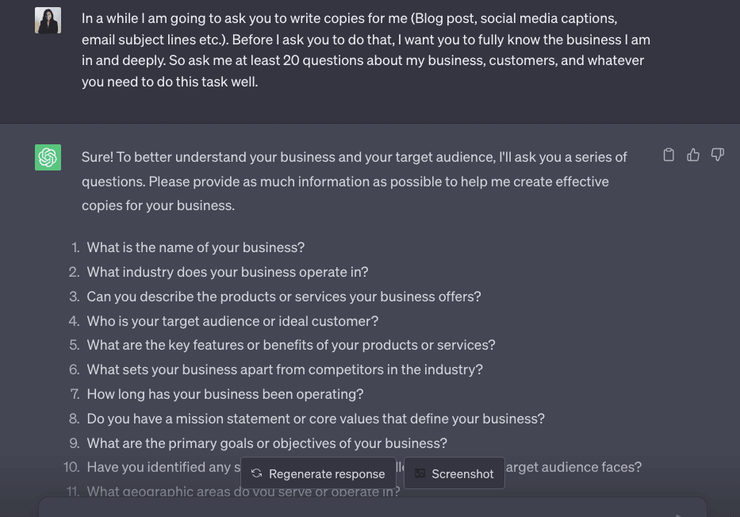
Task: Click the key features or benefits question
Action: click(290, 345)
